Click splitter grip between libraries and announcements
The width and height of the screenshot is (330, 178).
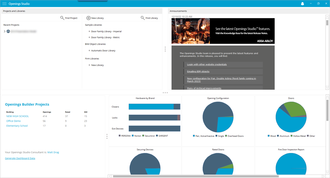pyautogui.click(x=165, y=49)
